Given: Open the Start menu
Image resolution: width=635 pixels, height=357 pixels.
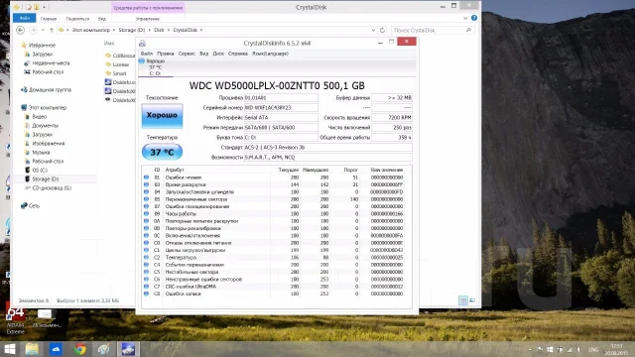Looking at the screenshot, I should 9,349.
